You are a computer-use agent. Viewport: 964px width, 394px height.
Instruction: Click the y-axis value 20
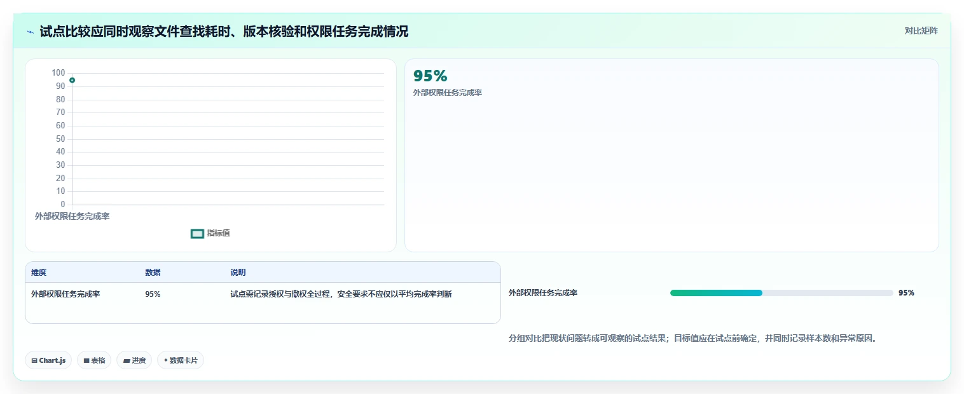click(x=60, y=179)
